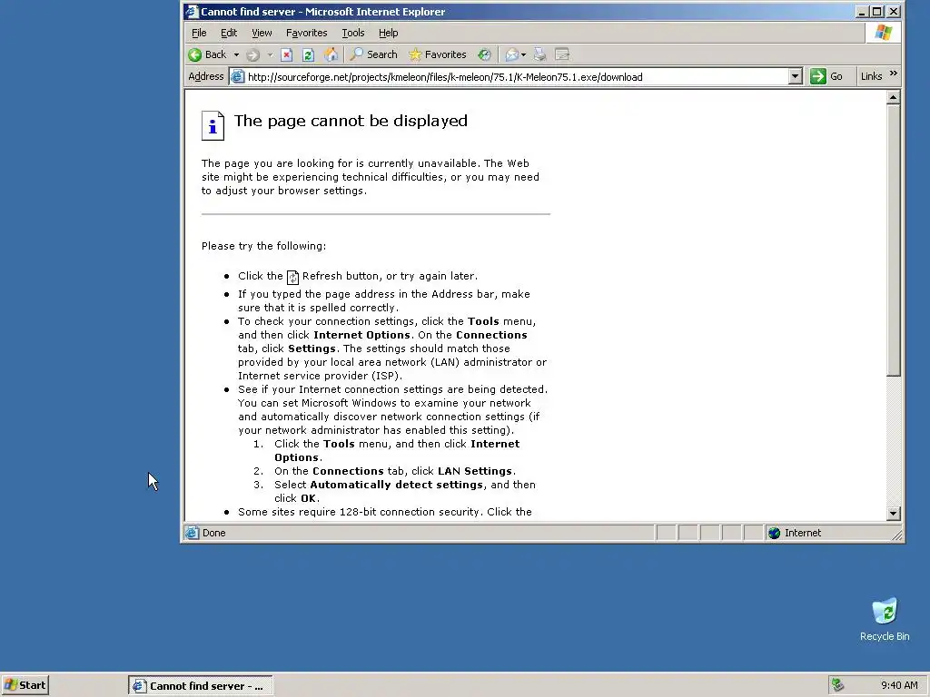This screenshot has height=697, width=930.
Task: Click the 9:40 AM clock
Action: tap(899, 685)
